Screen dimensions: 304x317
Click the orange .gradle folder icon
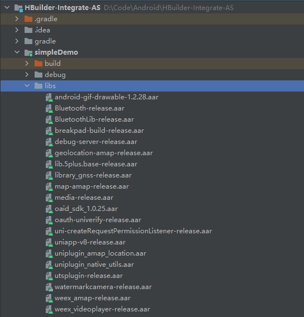[28, 19]
